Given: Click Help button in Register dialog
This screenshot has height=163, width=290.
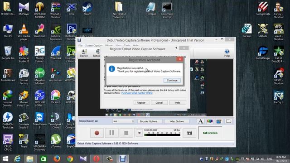Looking at the screenshot, I should click(178, 103).
